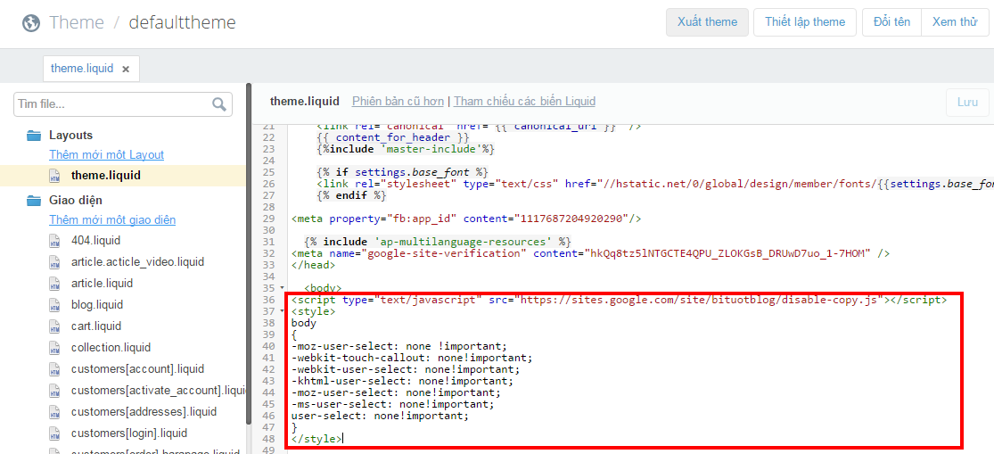Open Tham chiếu các biến Liquid link
Screen dimensions: 994x454
pyautogui.click(x=524, y=102)
